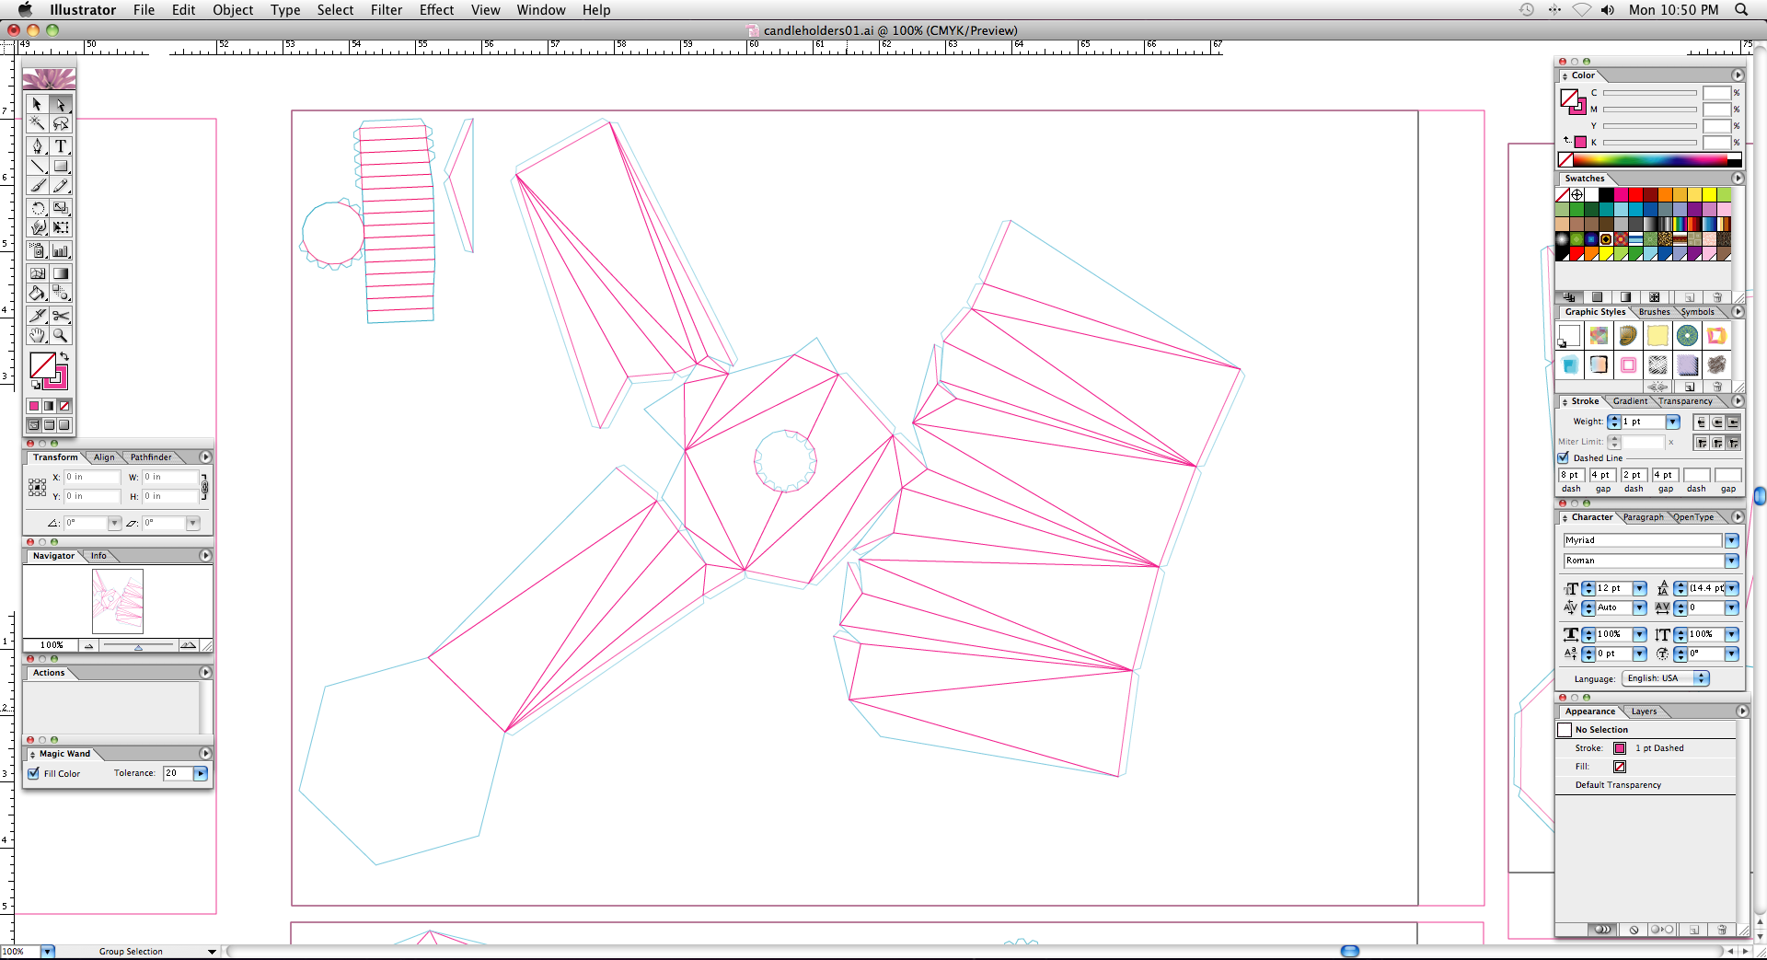Open the Effect menu
This screenshot has height=960, width=1767.
pos(436,10)
